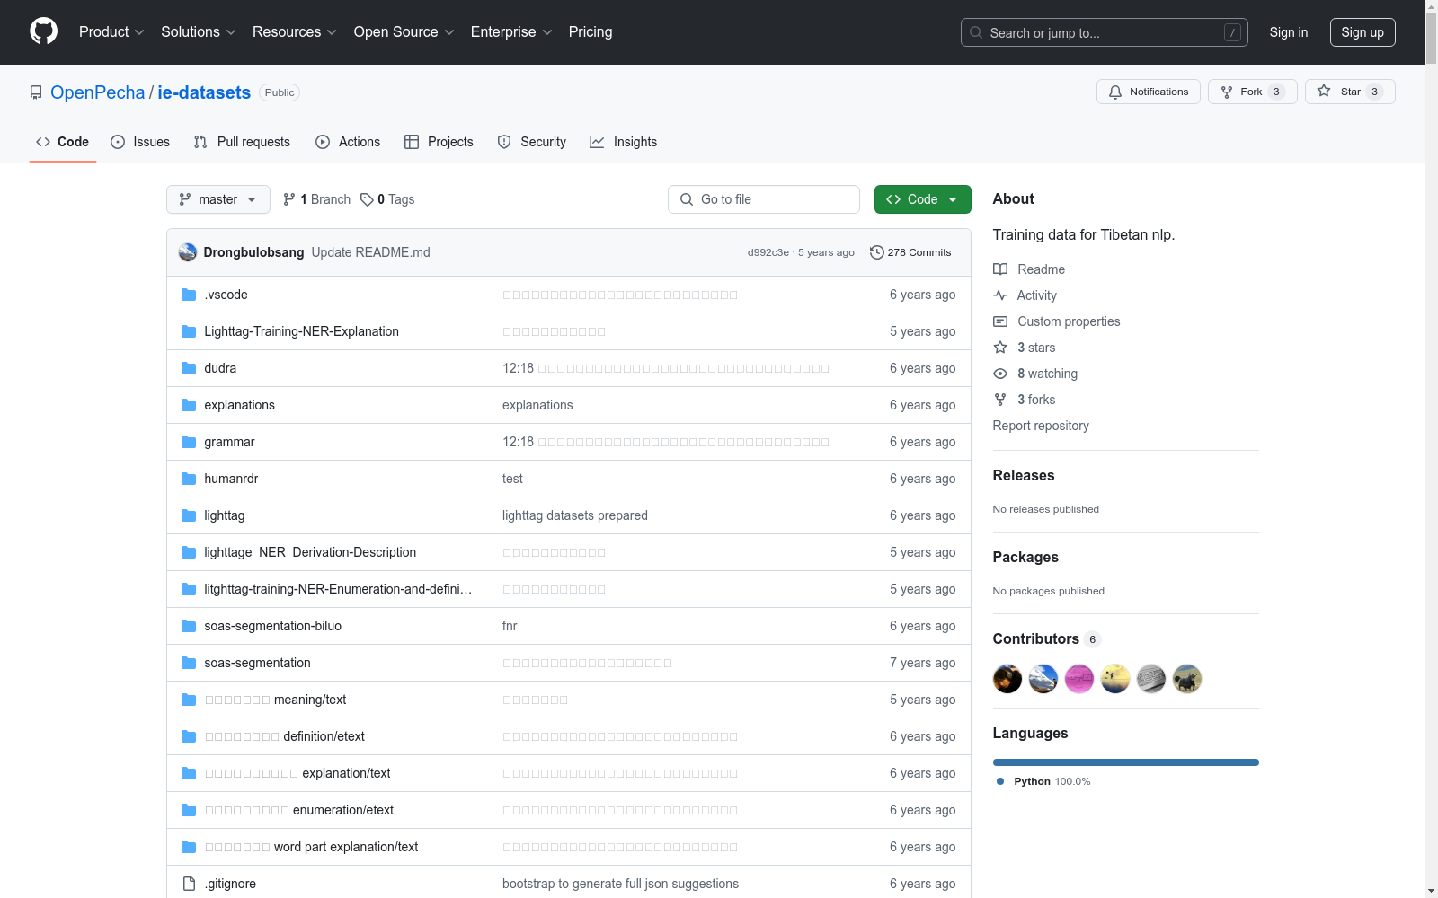The width and height of the screenshot is (1438, 898).
Task: Open the Lighttag-Training-NER-Explanation folder
Action: pos(302,331)
